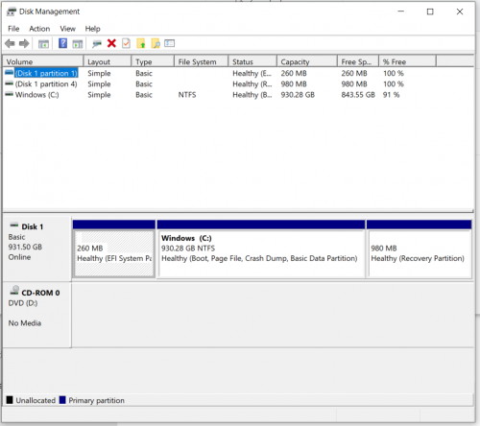Screen dimensions: 480x426
Task: Click the view settings toolbar icon
Action: (x=169, y=43)
